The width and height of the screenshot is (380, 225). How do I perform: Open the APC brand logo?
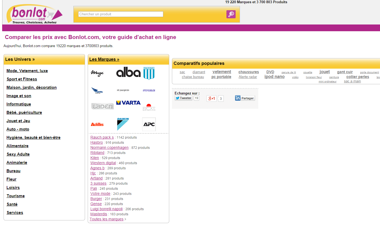(149, 124)
